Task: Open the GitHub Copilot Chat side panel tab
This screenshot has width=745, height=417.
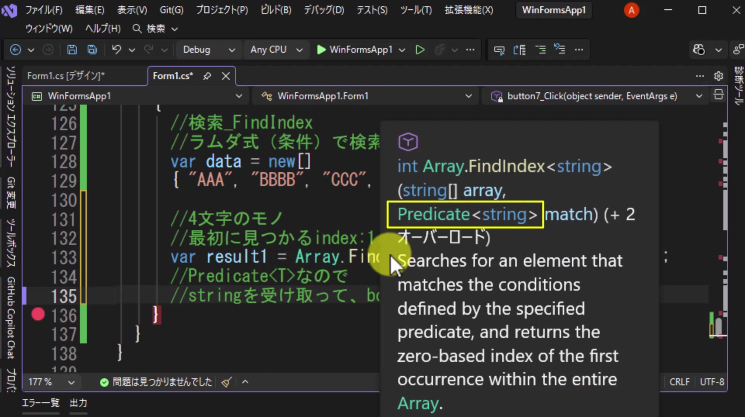Action: point(11,318)
